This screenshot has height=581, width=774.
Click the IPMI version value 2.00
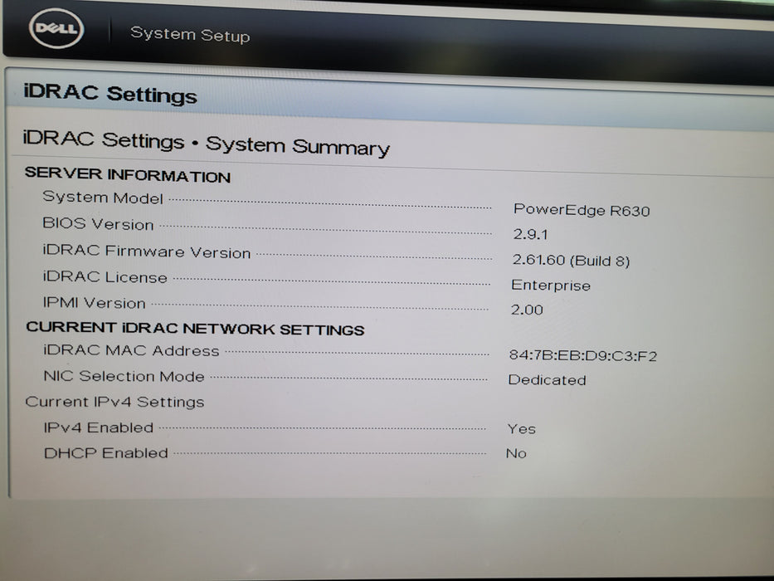point(527,310)
